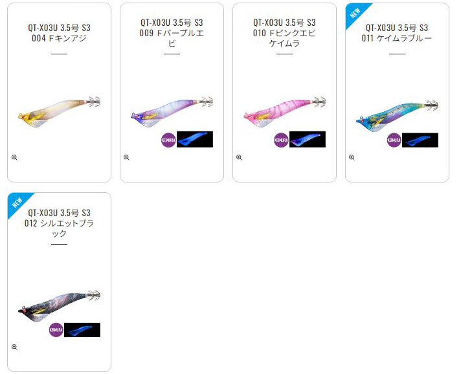Image resolution: width=461 pixels, height=374 pixels.
Task: Click the KEIMURA badge on 011 ケイムラブルー
Action: 394,140
